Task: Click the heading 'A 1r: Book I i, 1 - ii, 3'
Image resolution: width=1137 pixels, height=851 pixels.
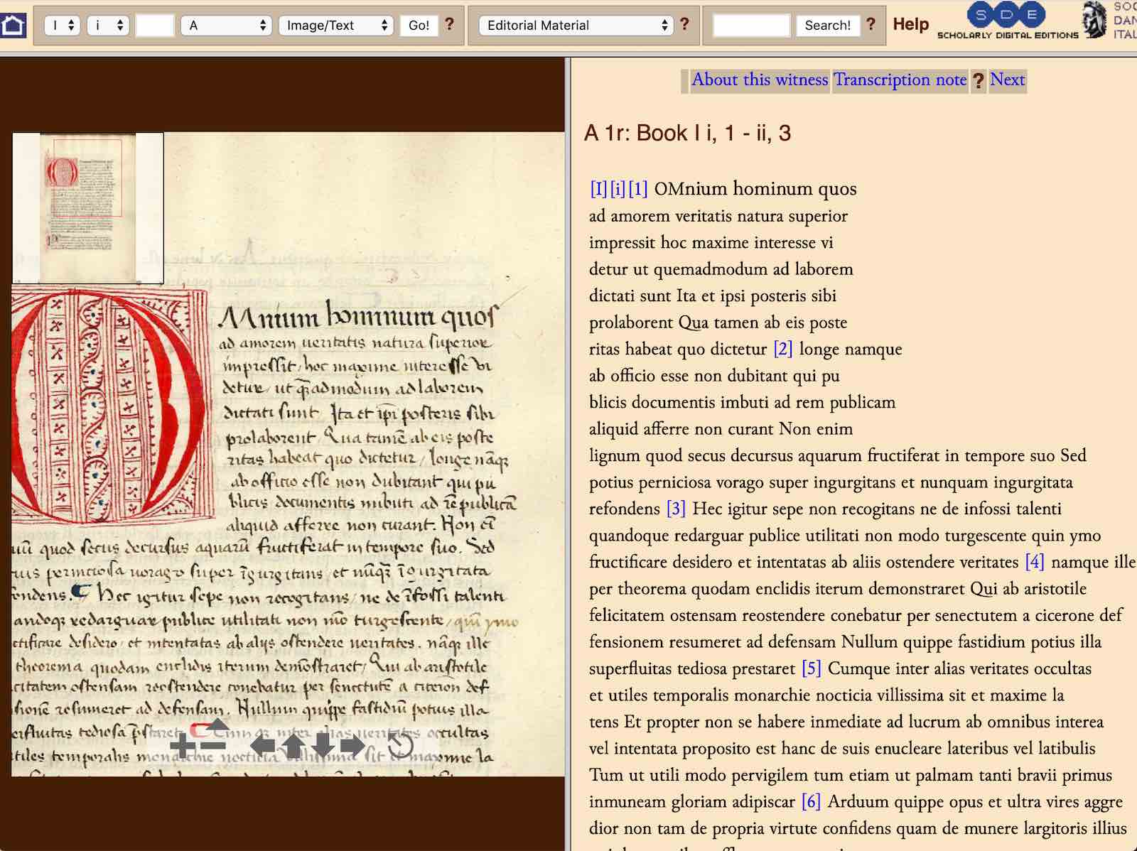Action: coord(687,133)
